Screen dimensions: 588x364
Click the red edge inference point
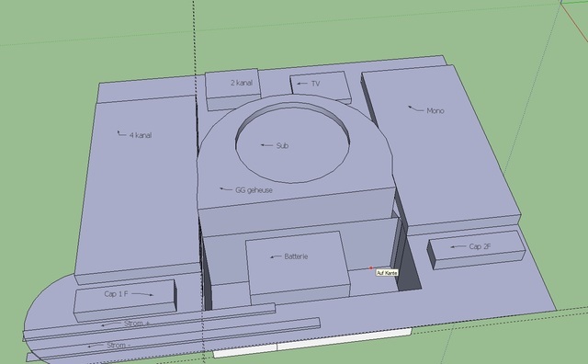coord(371,267)
